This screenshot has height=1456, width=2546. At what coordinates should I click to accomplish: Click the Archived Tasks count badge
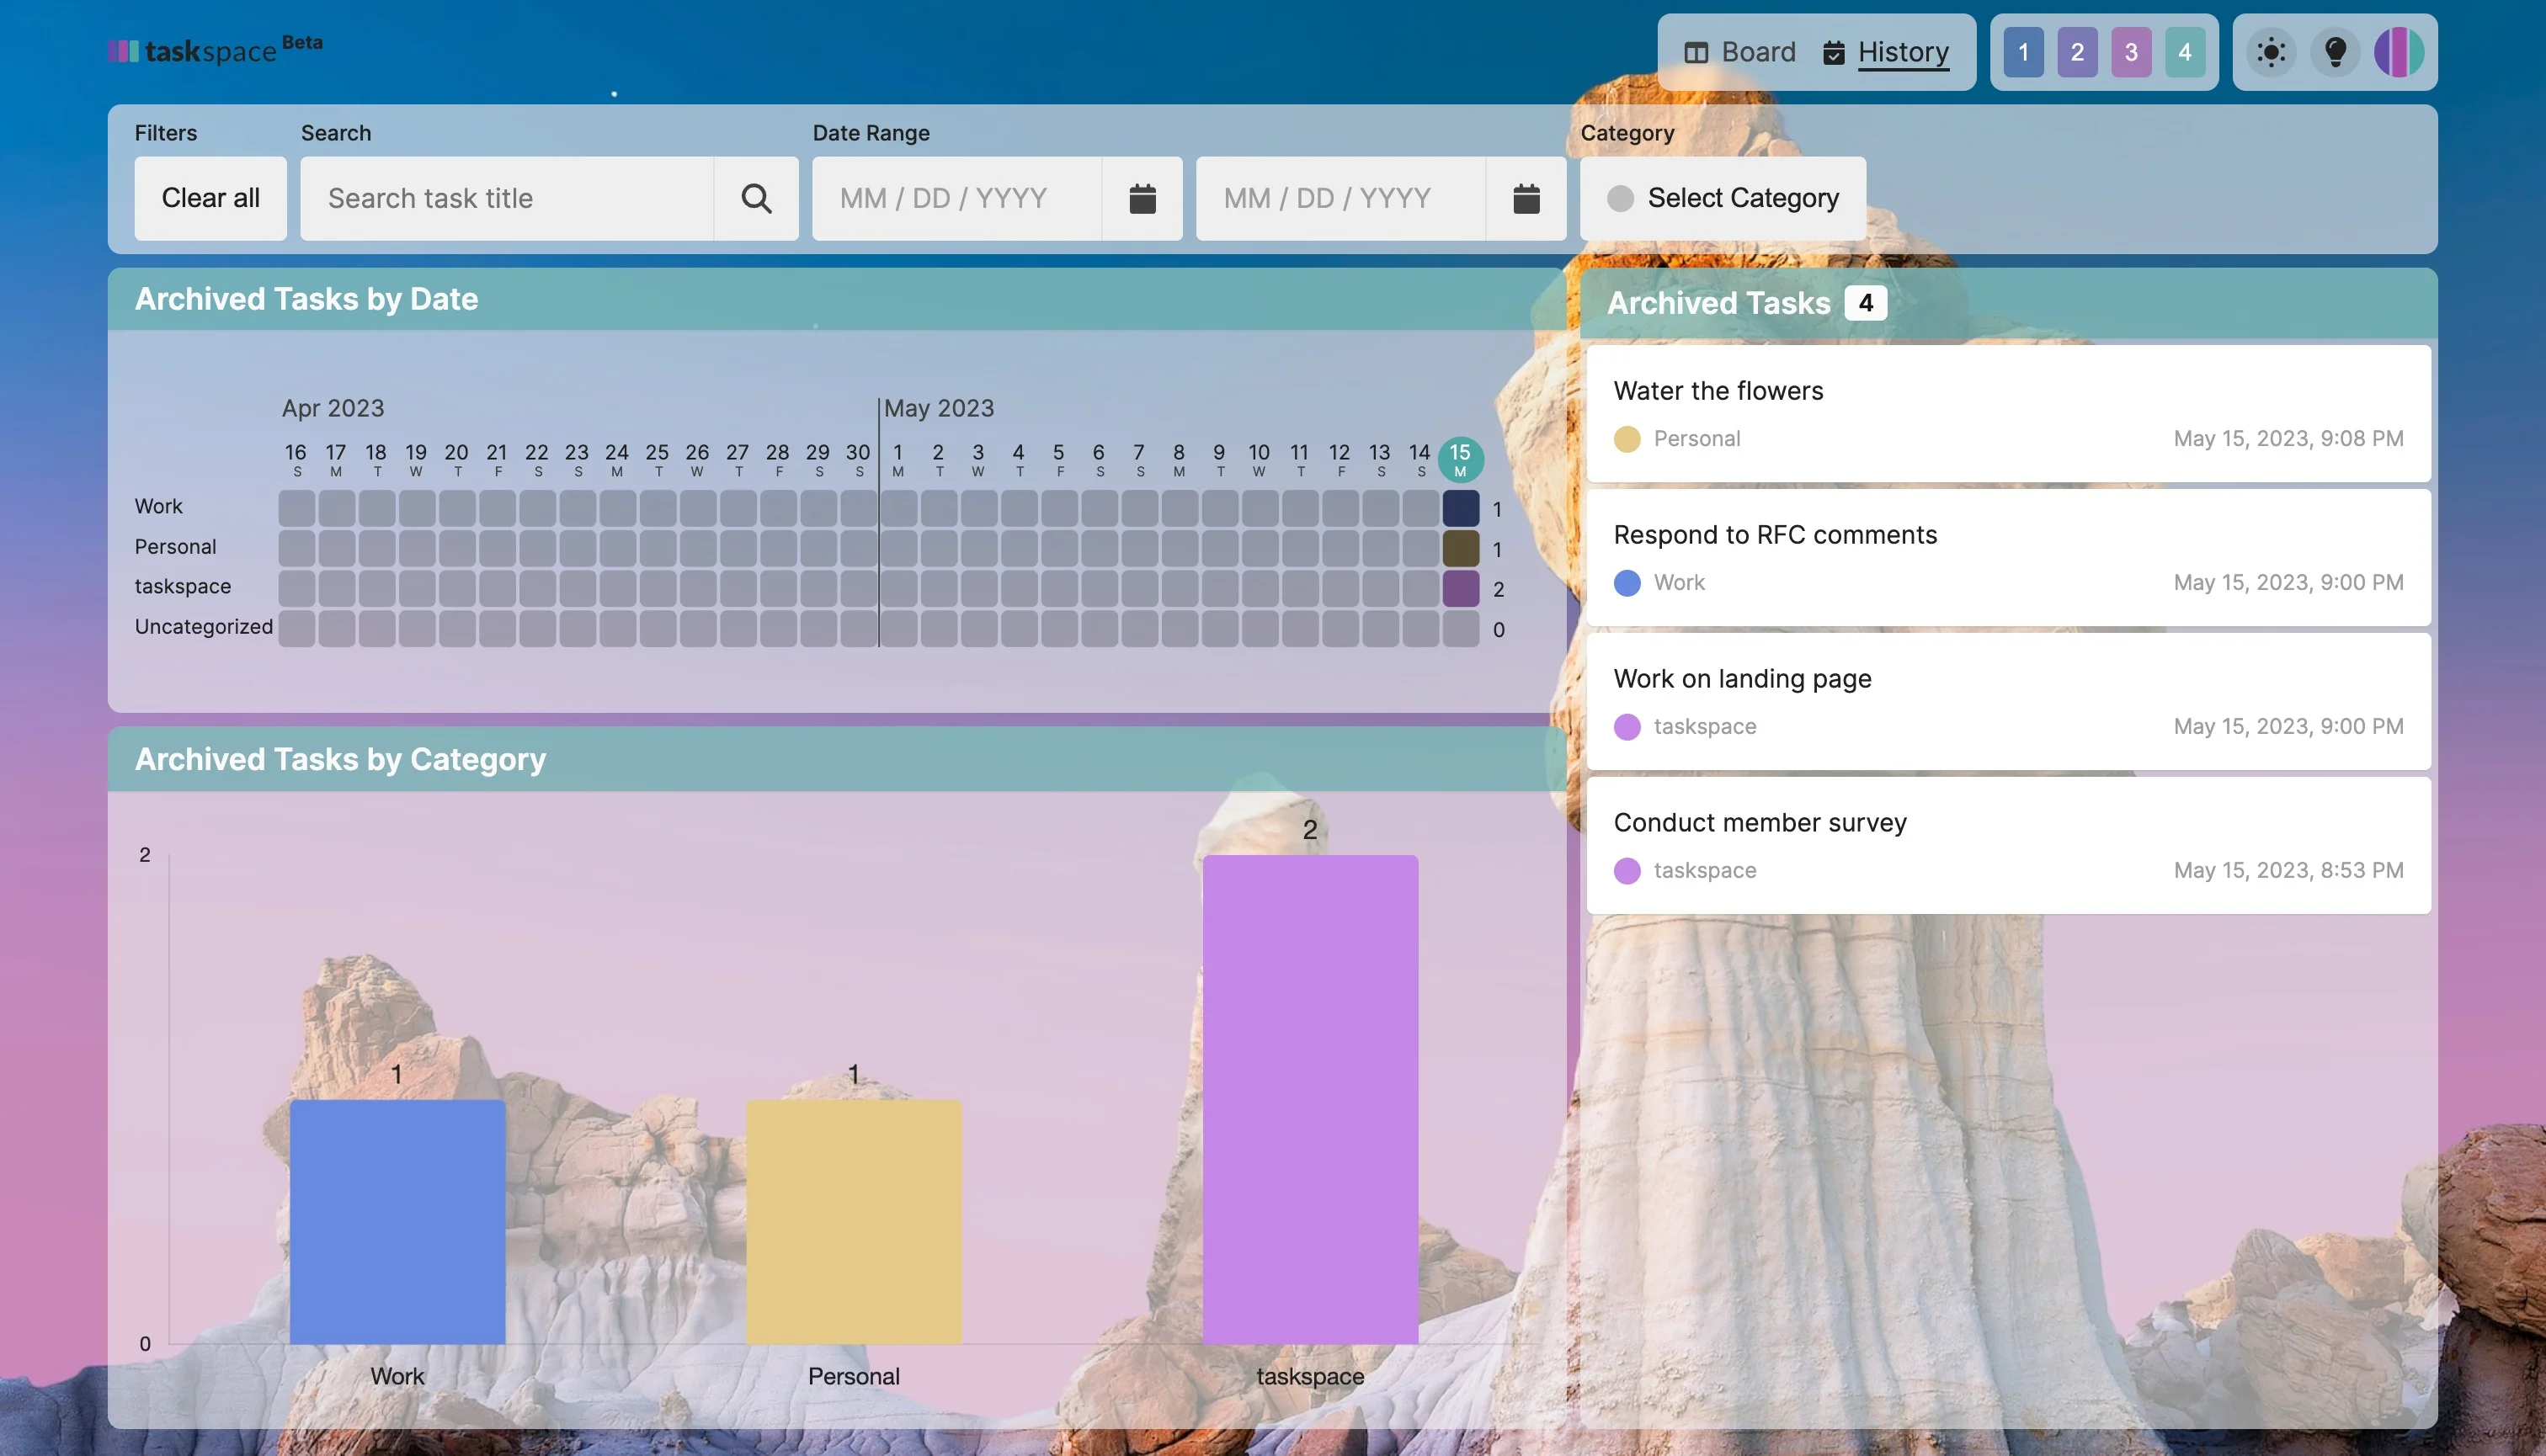(1865, 303)
